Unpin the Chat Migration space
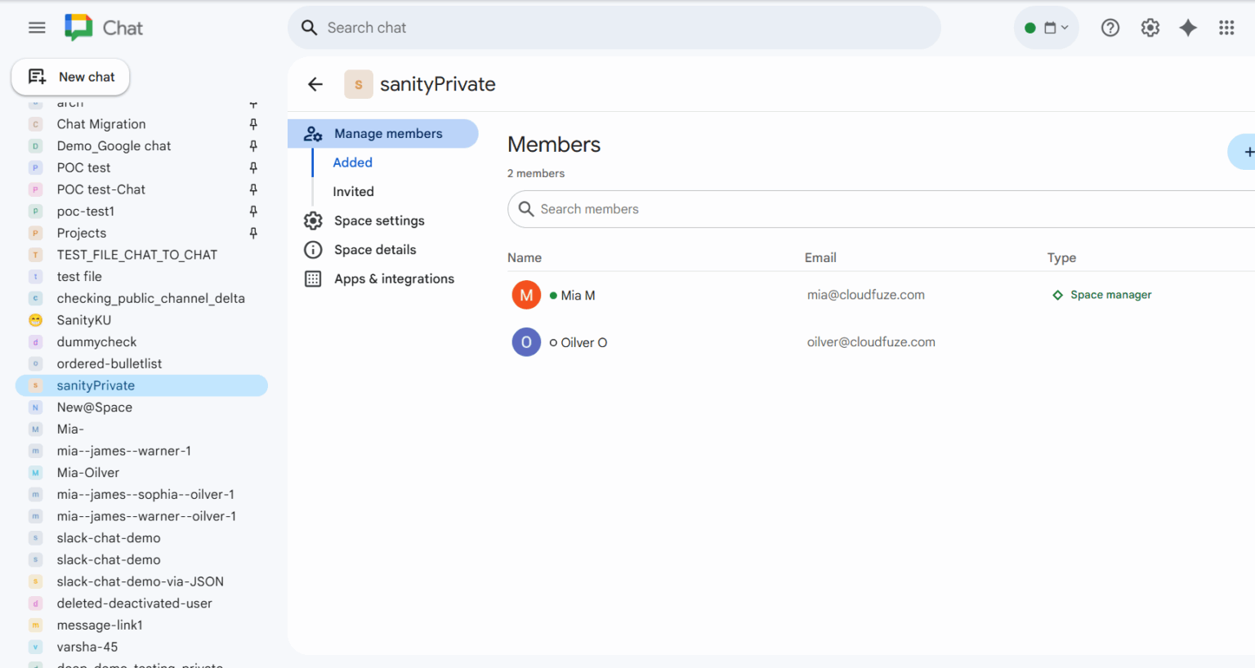 (253, 123)
